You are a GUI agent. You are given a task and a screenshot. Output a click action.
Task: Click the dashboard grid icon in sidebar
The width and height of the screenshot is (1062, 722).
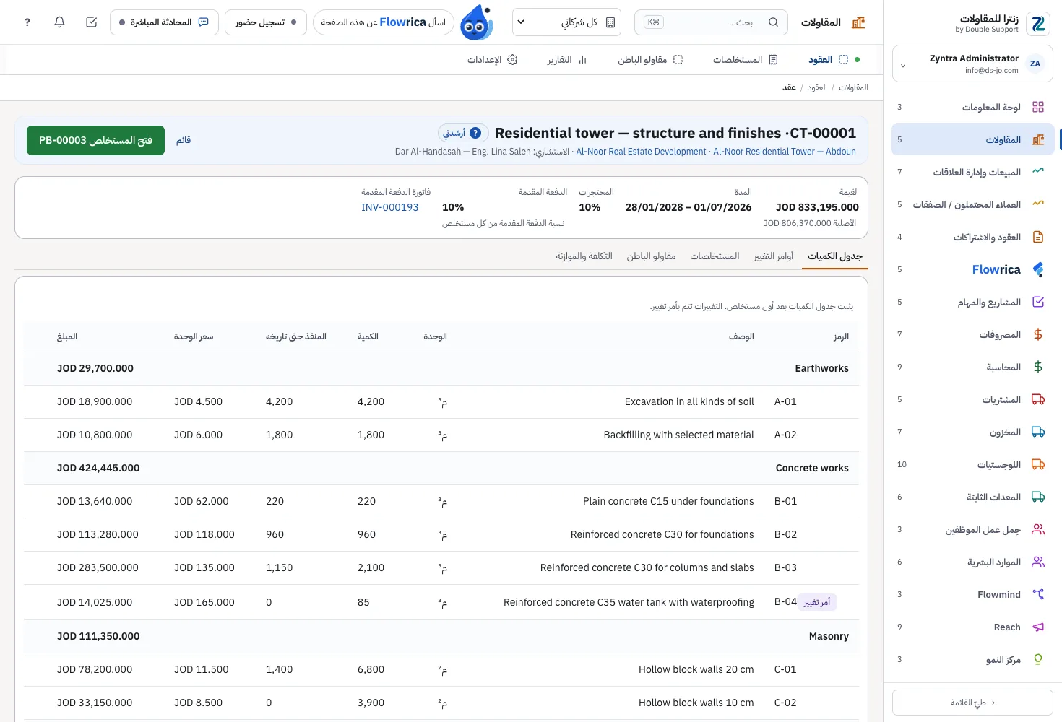[x=1038, y=107]
